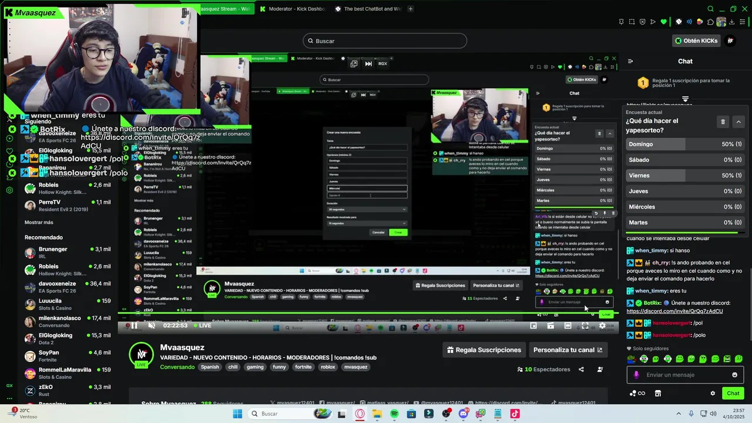Open Spotify from taskbar

(394, 414)
